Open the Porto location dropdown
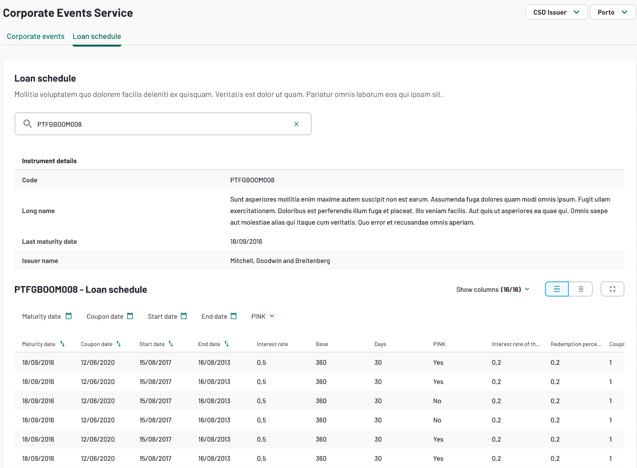The height and width of the screenshot is (468, 637). coord(613,12)
